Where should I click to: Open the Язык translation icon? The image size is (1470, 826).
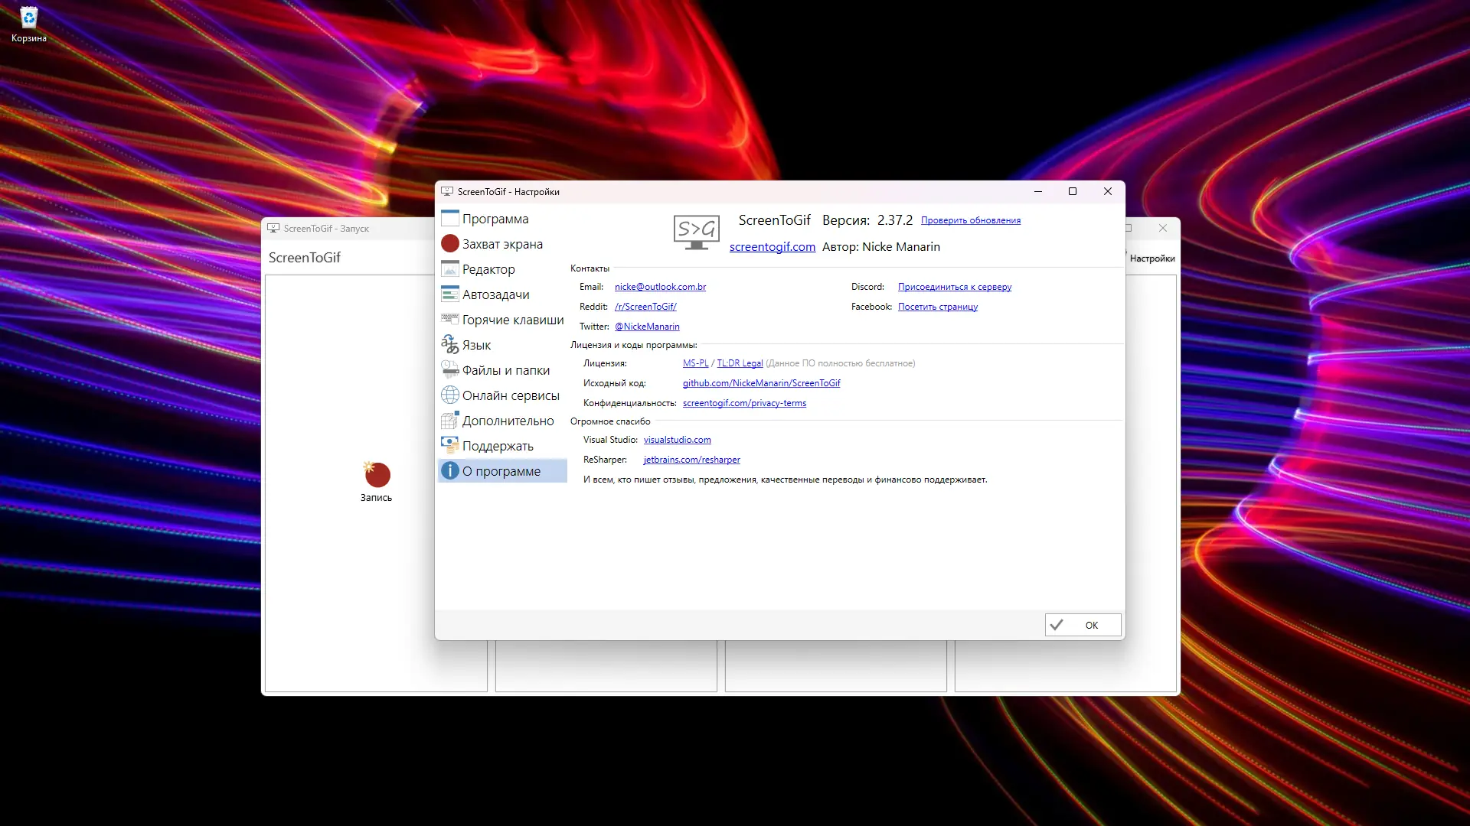(x=450, y=345)
